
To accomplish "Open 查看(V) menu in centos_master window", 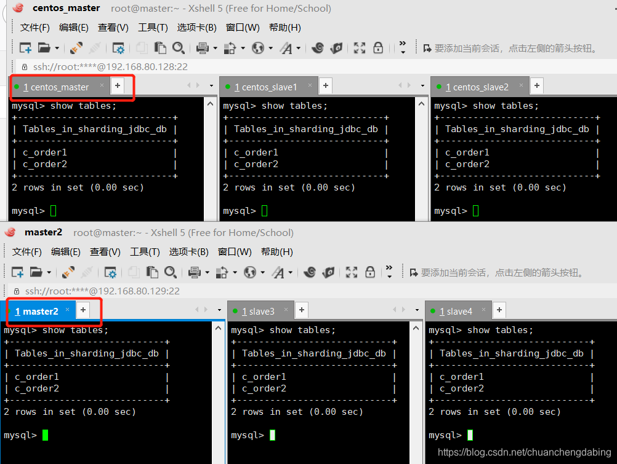I will 113,28.
